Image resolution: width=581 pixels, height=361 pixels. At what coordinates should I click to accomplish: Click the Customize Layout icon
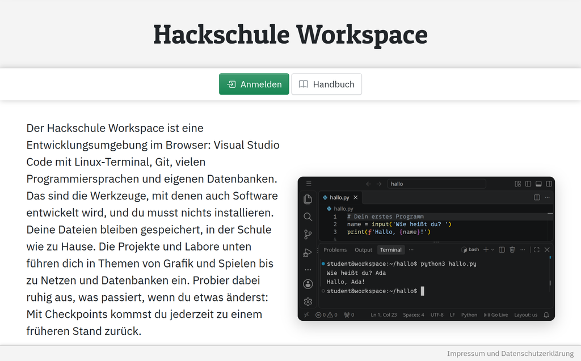coord(517,184)
